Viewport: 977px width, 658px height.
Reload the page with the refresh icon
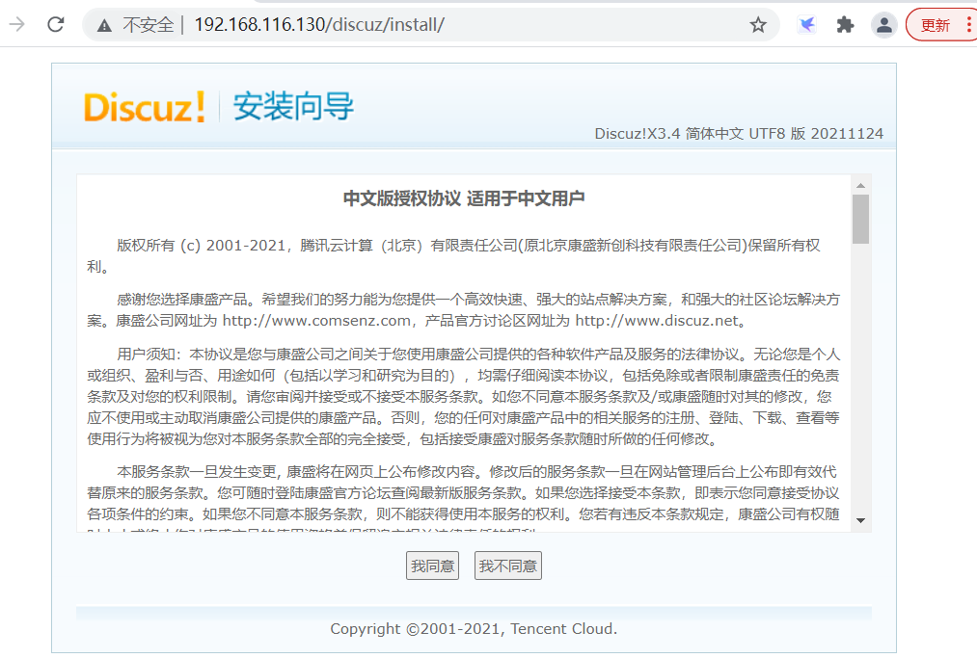click(x=56, y=24)
